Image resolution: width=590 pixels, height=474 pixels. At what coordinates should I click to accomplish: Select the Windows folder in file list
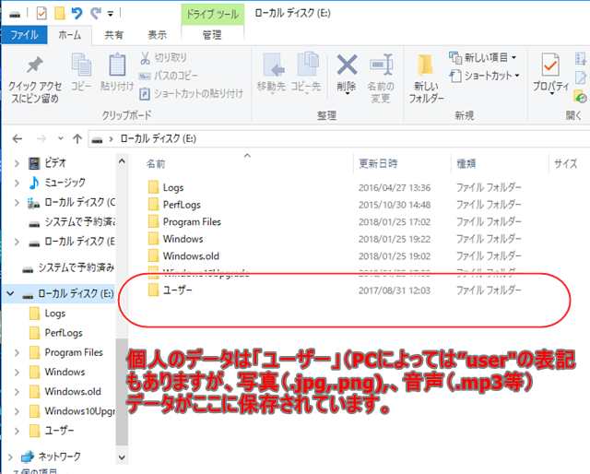click(x=183, y=239)
